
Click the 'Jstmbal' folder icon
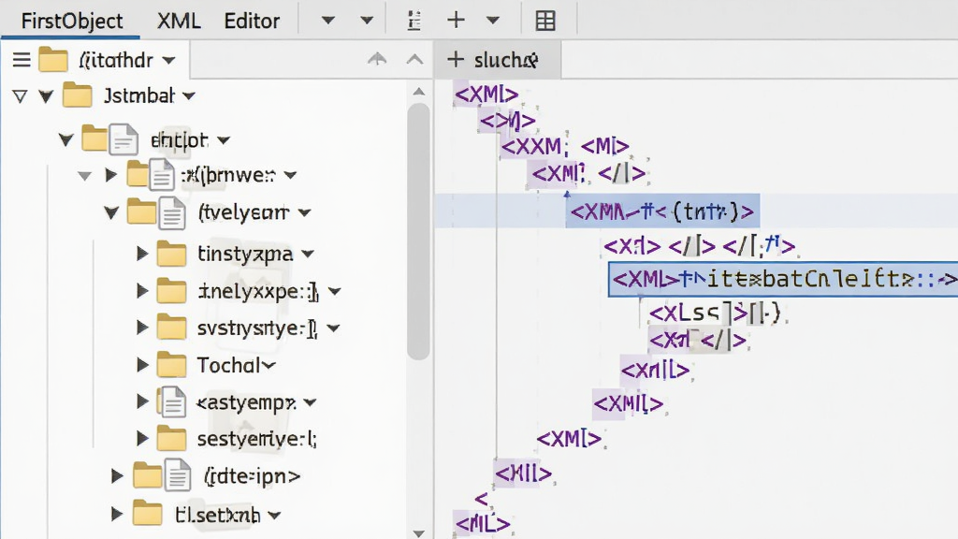pos(78,95)
